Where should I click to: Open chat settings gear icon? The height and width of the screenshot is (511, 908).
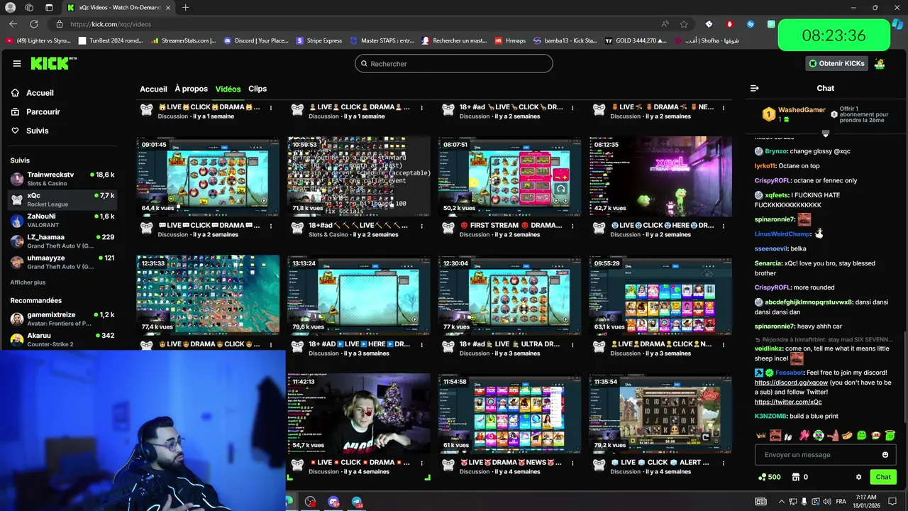coord(858,477)
